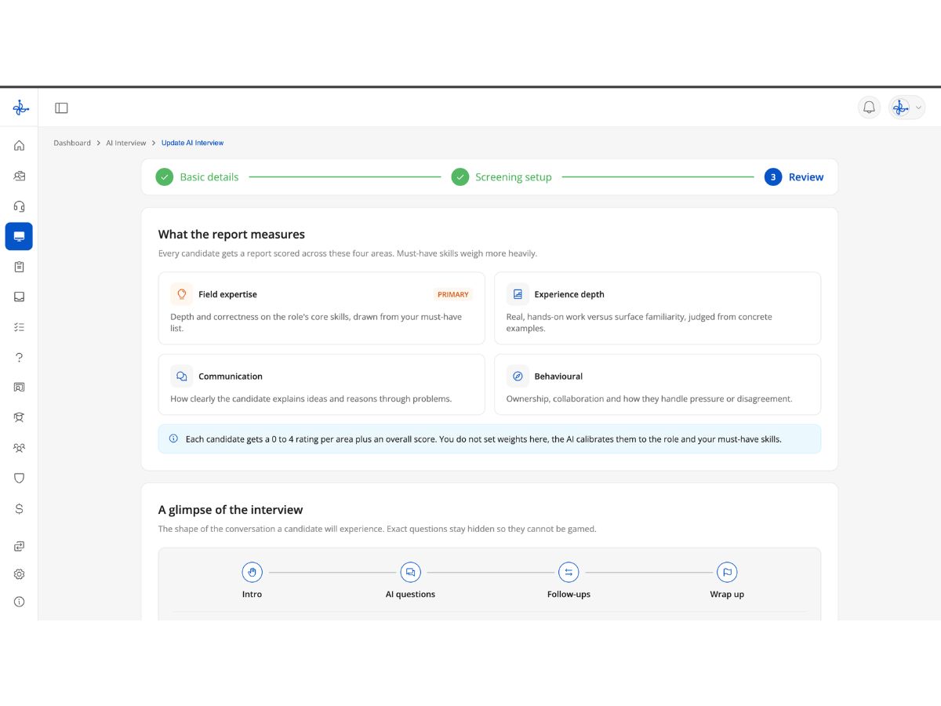Open the swap arrows icon in sidebar

[19, 546]
